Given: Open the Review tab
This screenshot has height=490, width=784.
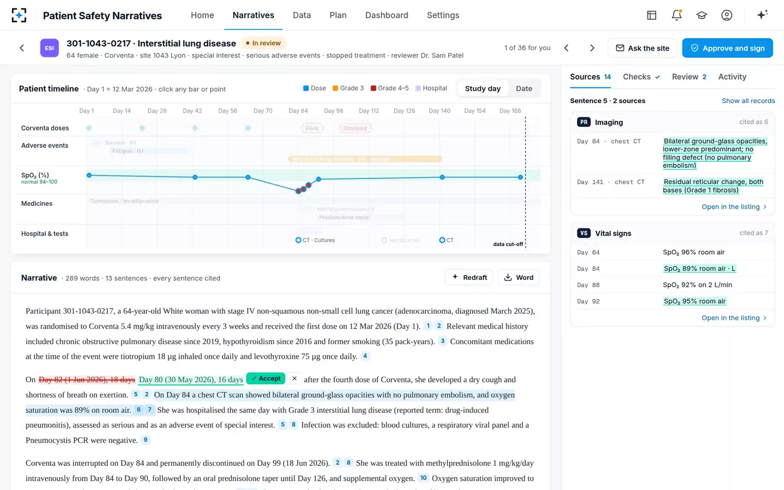Looking at the screenshot, I should tap(689, 77).
